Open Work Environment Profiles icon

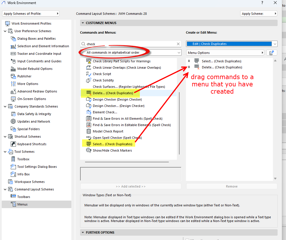8,23
